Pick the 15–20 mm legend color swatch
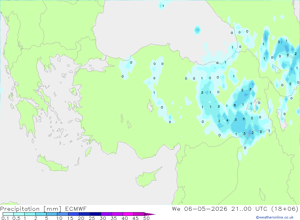This screenshot has height=220, width=300. point(73,214)
